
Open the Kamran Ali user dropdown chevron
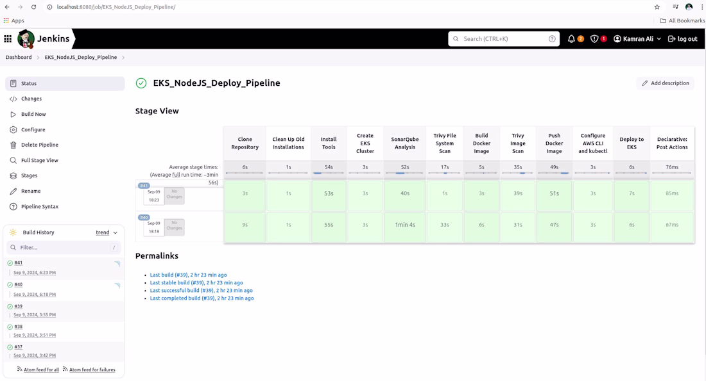click(x=659, y=39)
